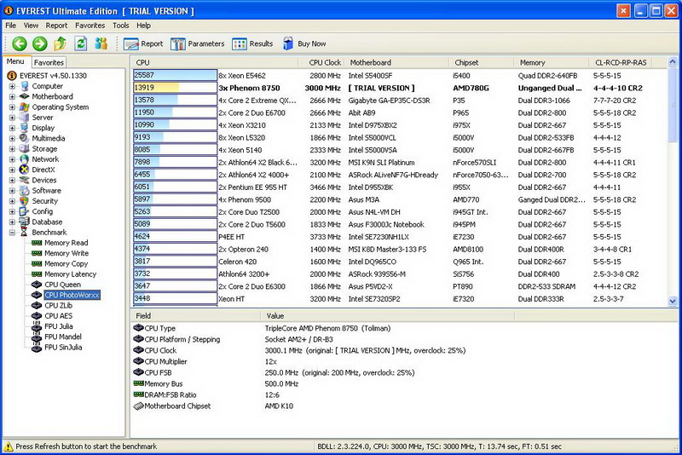682x455 pixels.
Task: Click the Motherboard Chipset field icon
Action: (x=138, y=406)
